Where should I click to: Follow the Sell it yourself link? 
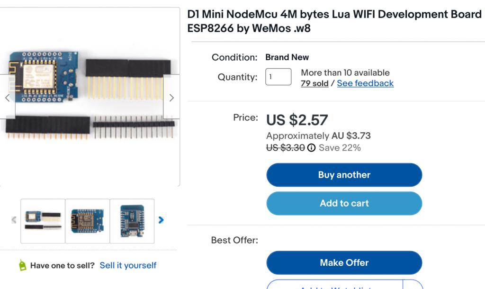coord(128,265)
